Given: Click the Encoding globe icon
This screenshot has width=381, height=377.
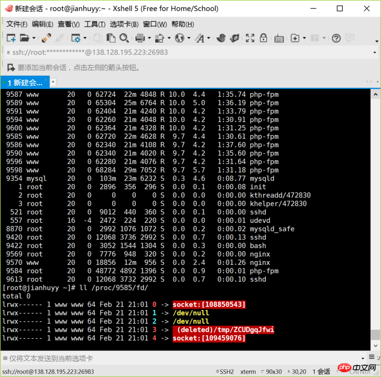Looking at the screenshot, I should click(x=180, y=38).
